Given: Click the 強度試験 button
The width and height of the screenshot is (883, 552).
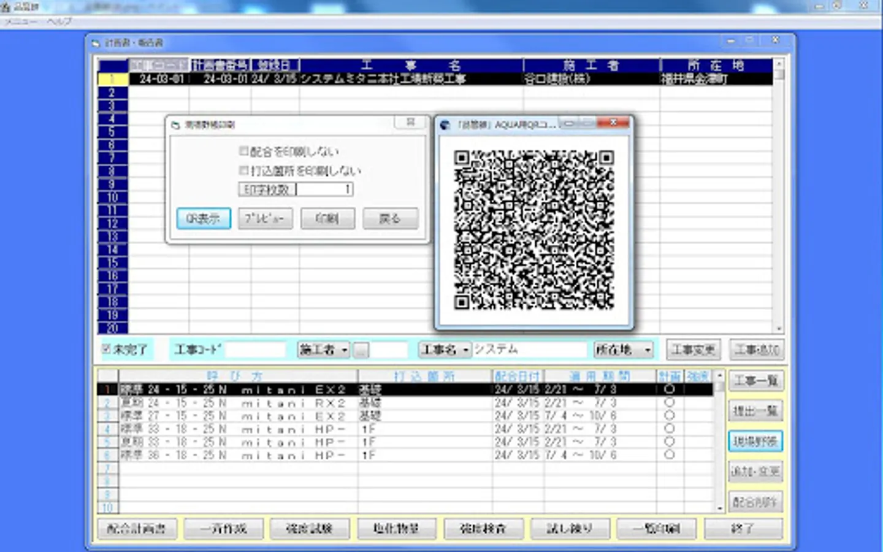Looking at the screenshot, I should (x=310, y=528).
